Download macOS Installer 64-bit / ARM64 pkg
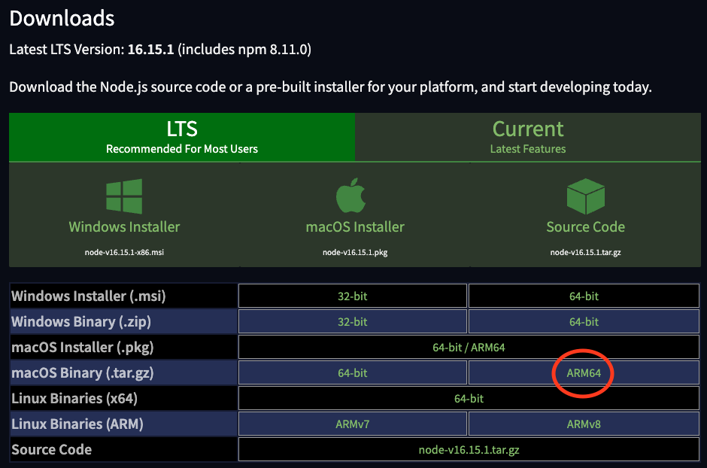The image size is (707, 468). click(469, 348)
